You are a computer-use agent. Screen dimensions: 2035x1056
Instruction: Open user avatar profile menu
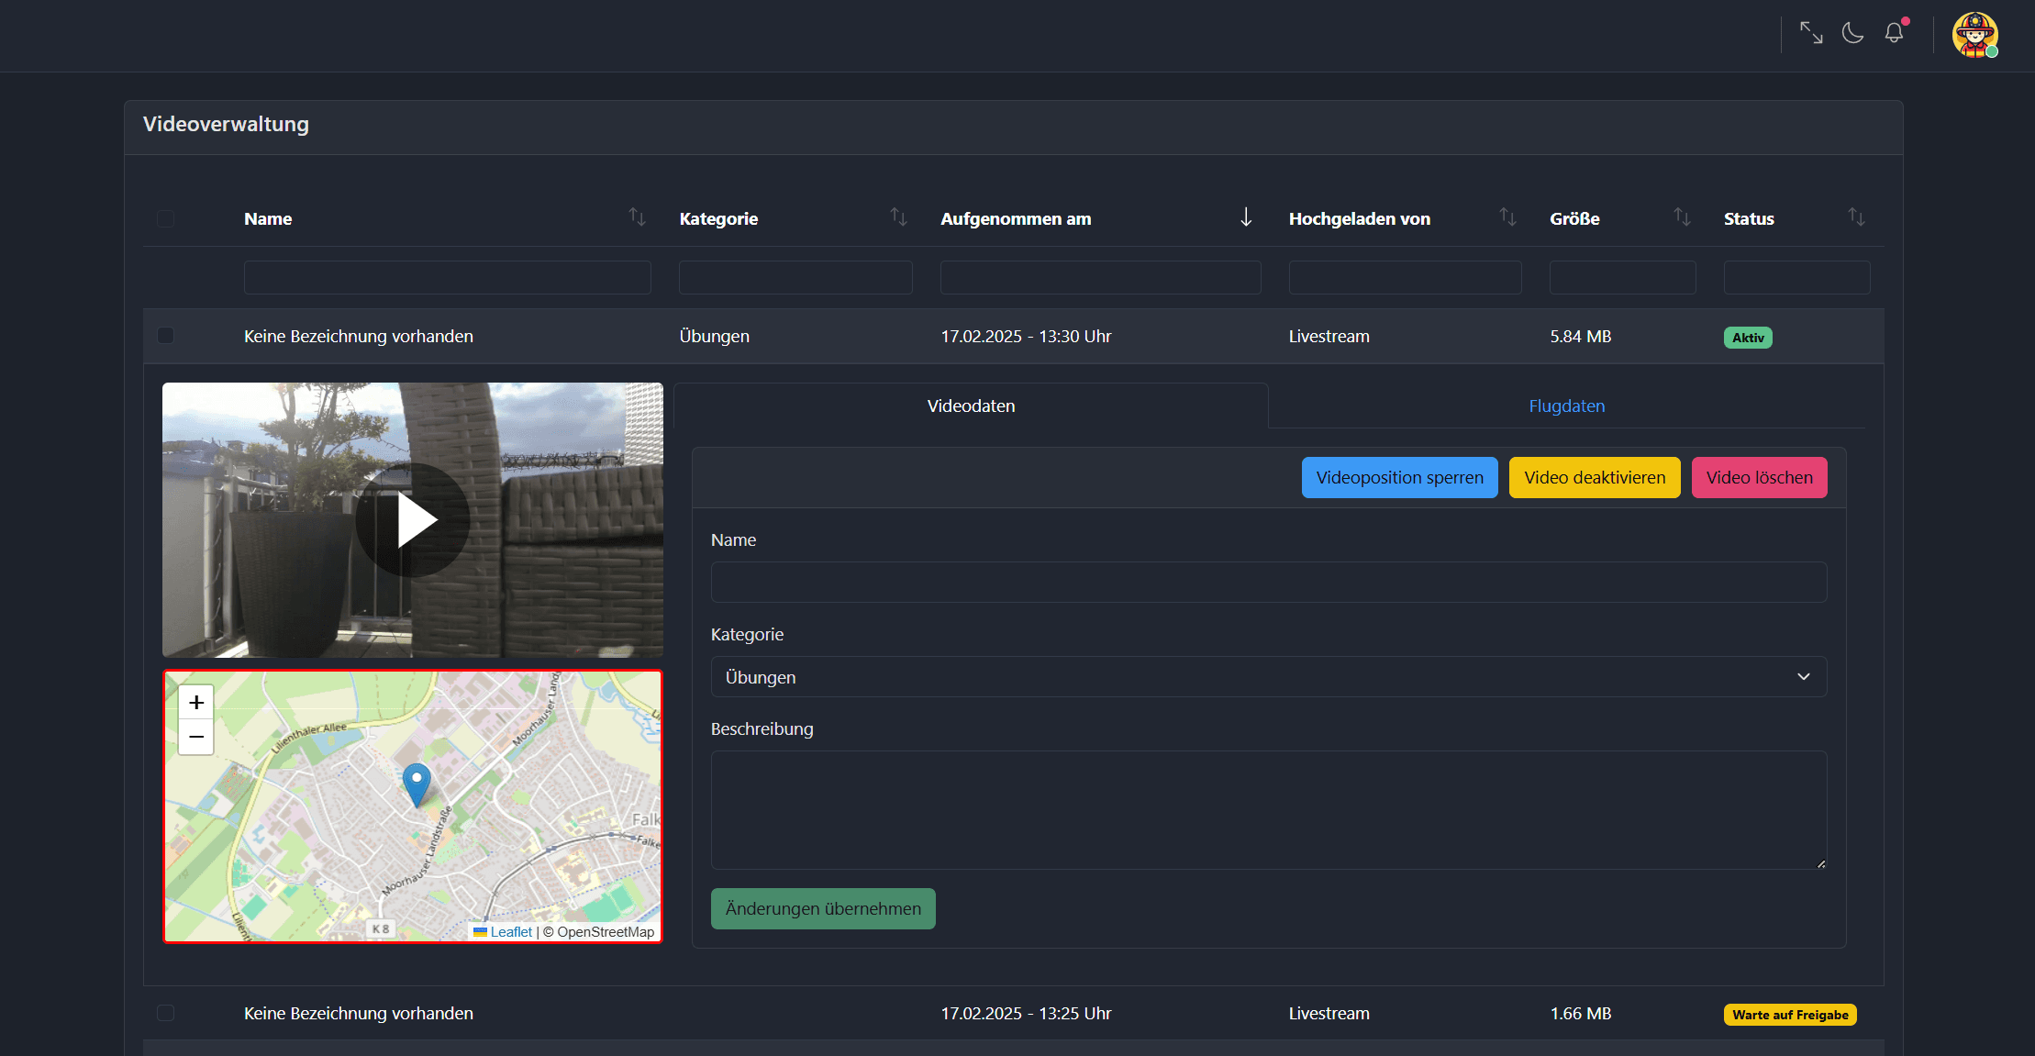tap(1974, 35)
